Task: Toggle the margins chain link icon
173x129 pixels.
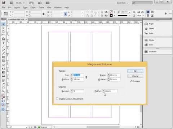Action: (x=86, y=77)
